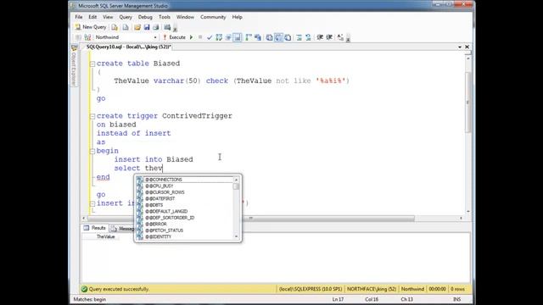Decrease the indent

point(320,37)
